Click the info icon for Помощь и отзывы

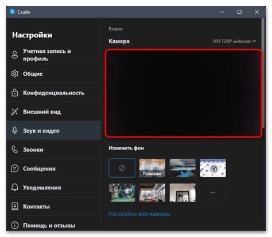tap(15, 225)
